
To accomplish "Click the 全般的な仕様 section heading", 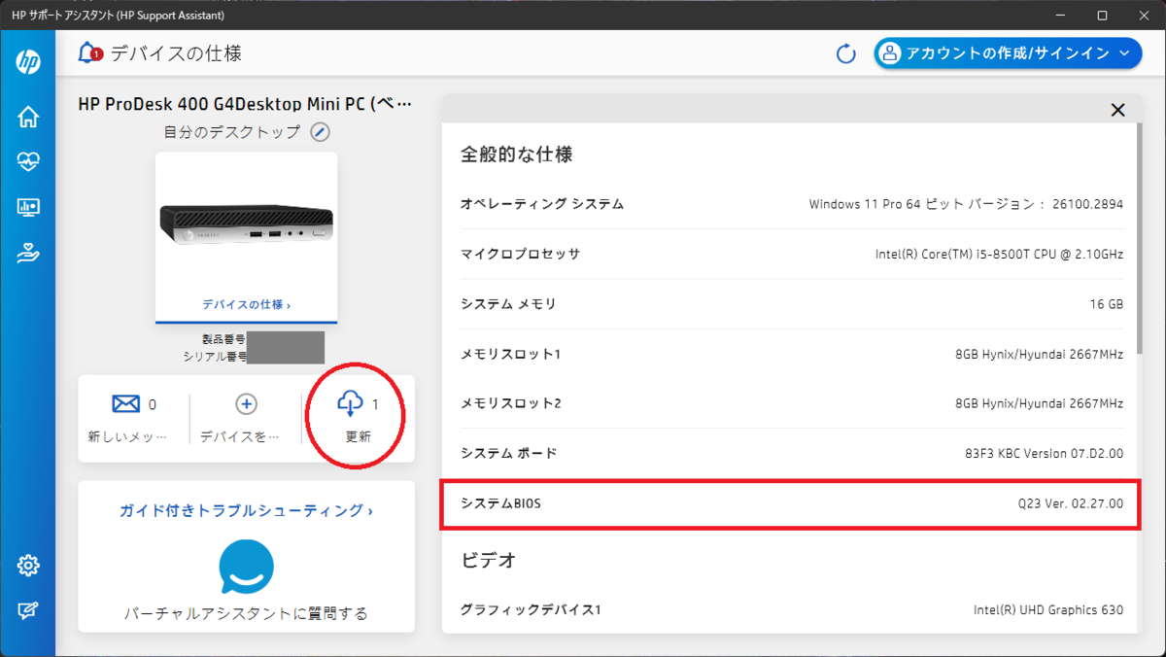I will [516, 154].
